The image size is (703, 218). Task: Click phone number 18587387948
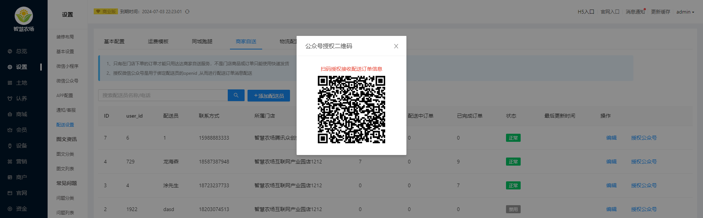pyautogui.click(x=214, y=162)
